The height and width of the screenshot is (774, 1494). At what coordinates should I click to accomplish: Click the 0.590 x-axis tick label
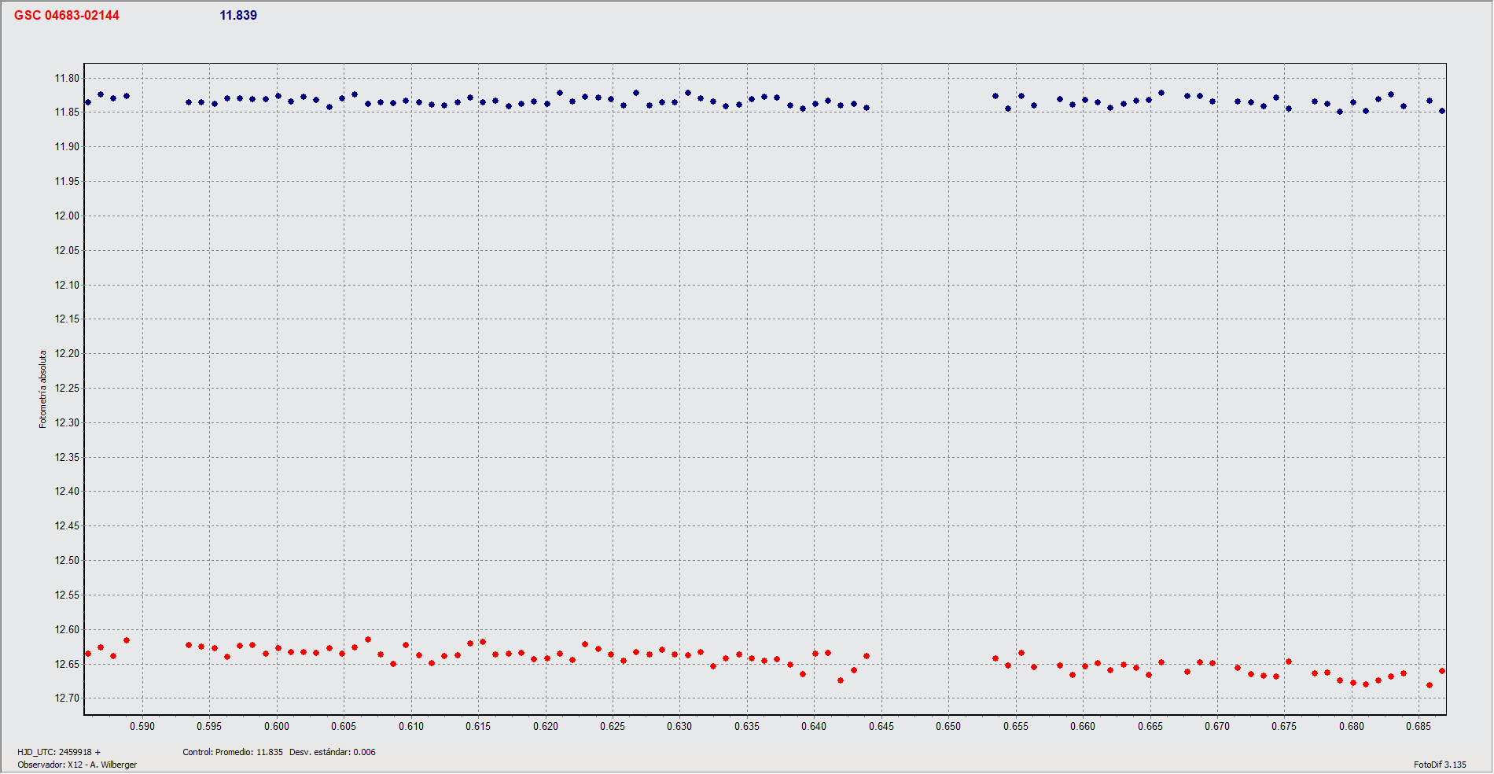(x=142, y=727)
